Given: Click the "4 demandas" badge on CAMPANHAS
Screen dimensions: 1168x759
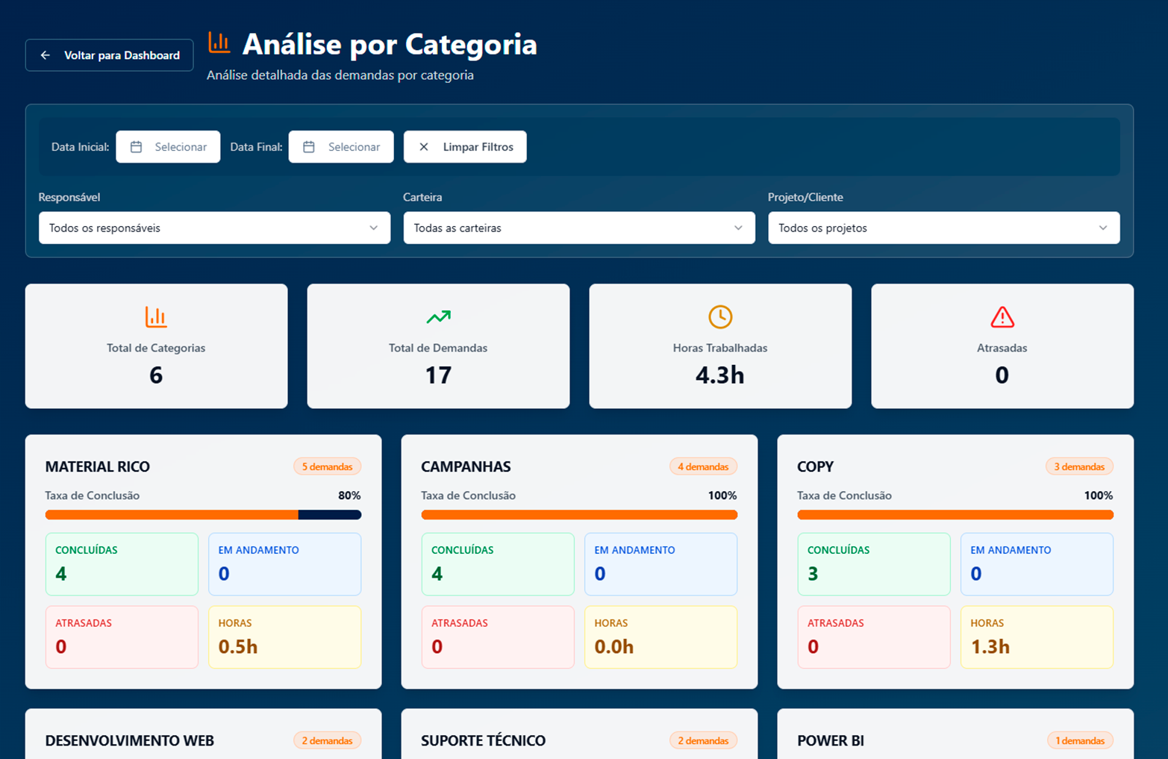Looking at the screenshot, I should pyautogui.click(x=703, y=466).
